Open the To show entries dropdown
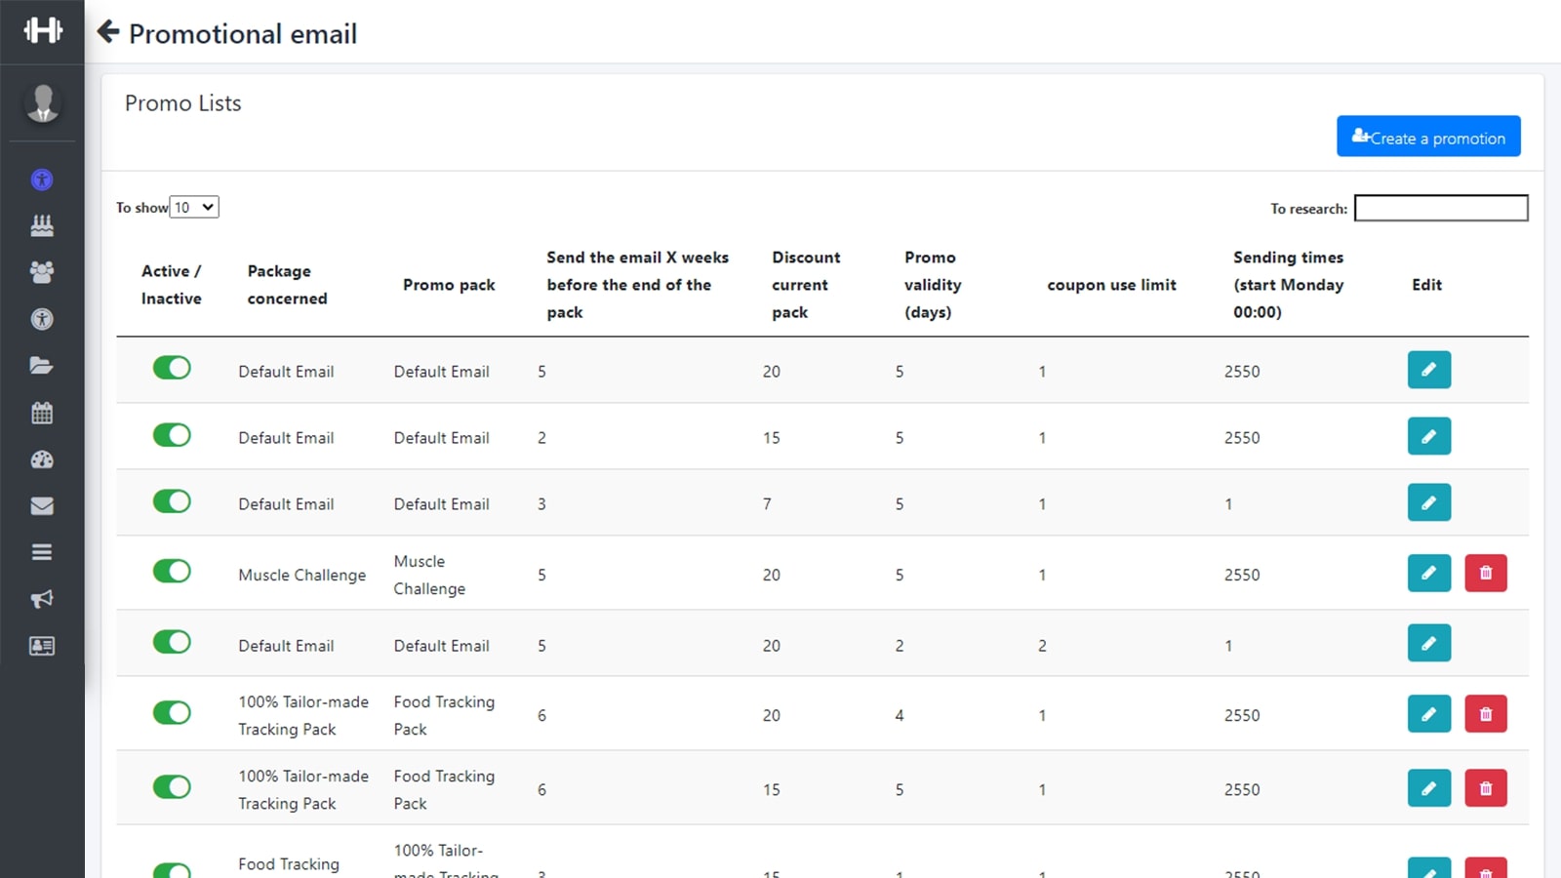This screenshot has height=878, width=1561. pyautogui.click(x=194, y=207)
